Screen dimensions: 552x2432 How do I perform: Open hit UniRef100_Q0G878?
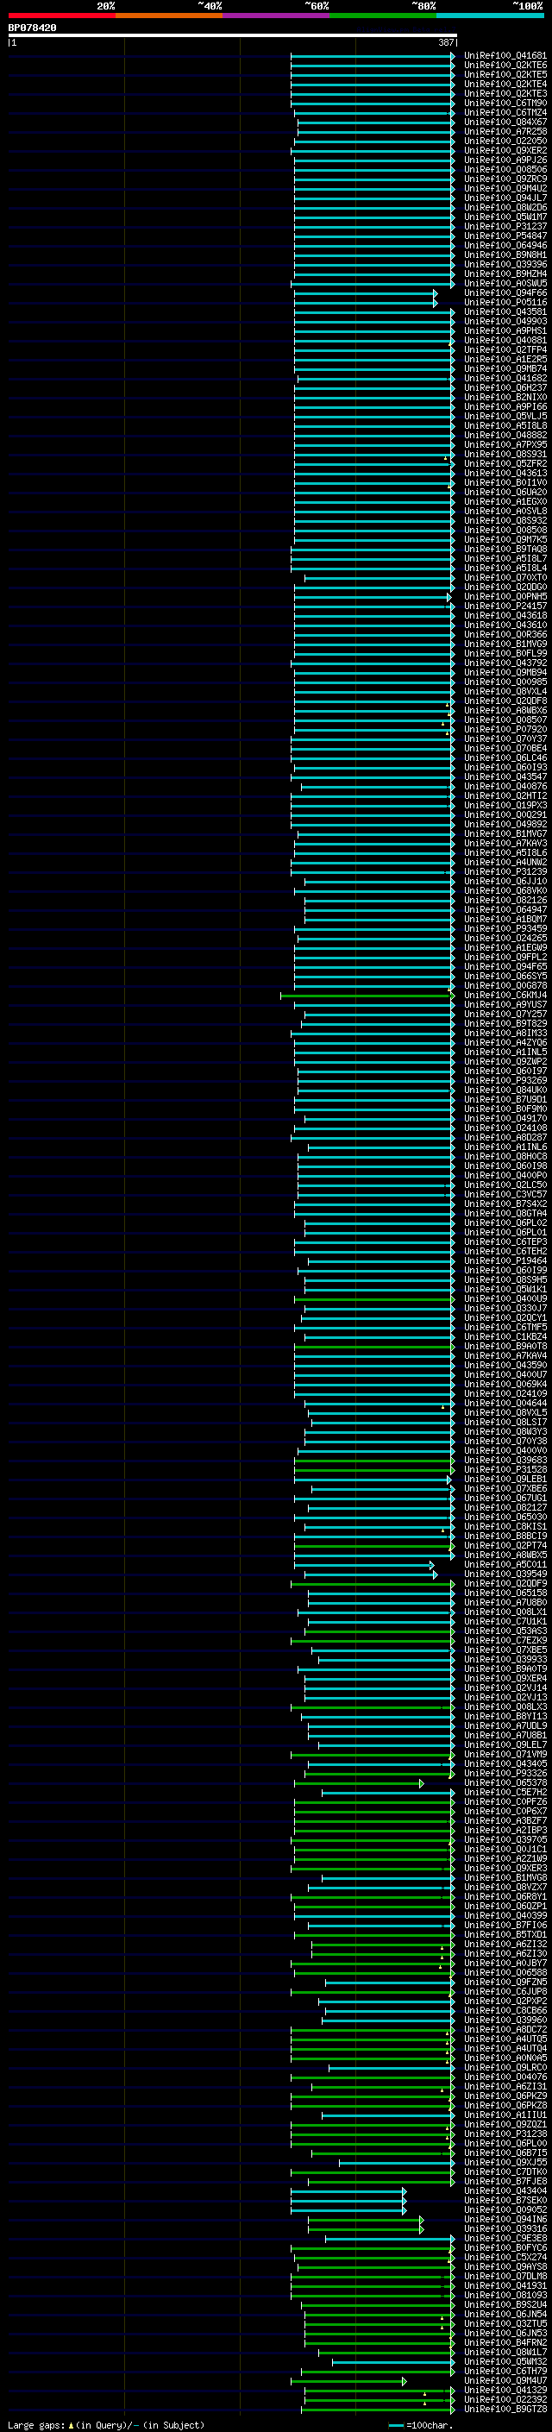(505, 985)
